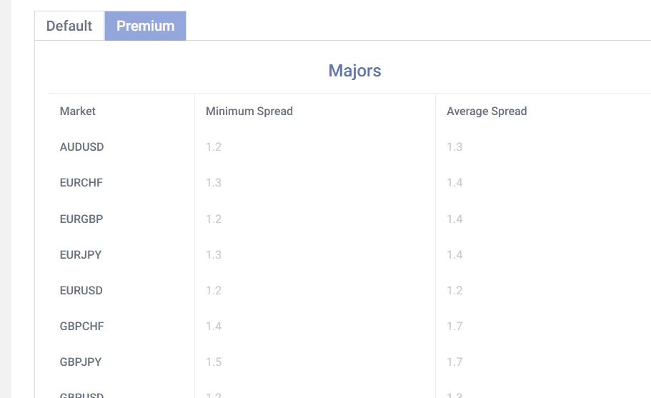This screenshot has width=651, height=398.
Task: Click EURCHF minimum spread value 1.3
Action: 214,183
